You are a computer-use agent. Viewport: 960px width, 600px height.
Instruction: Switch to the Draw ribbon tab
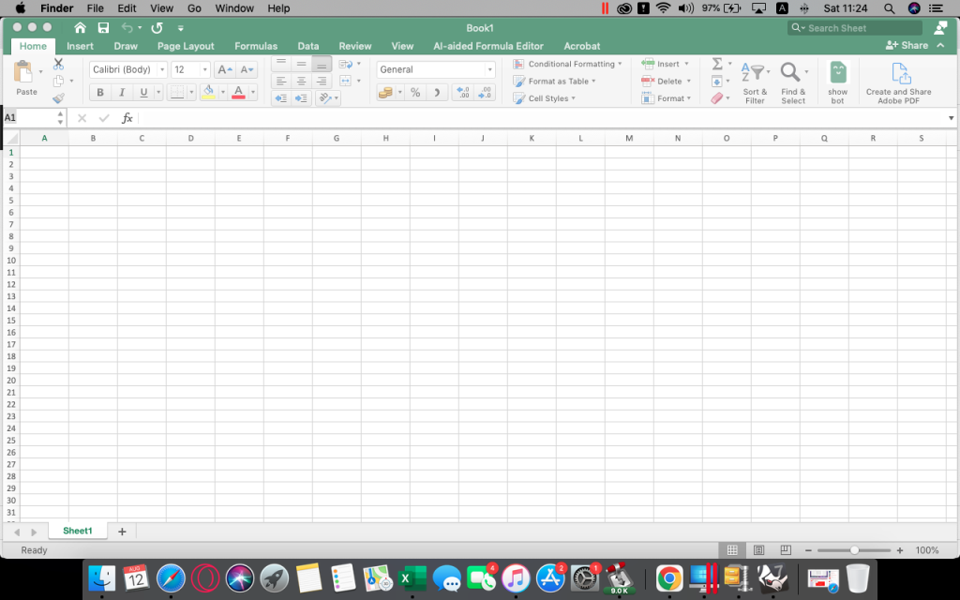[x=126, y=46]
